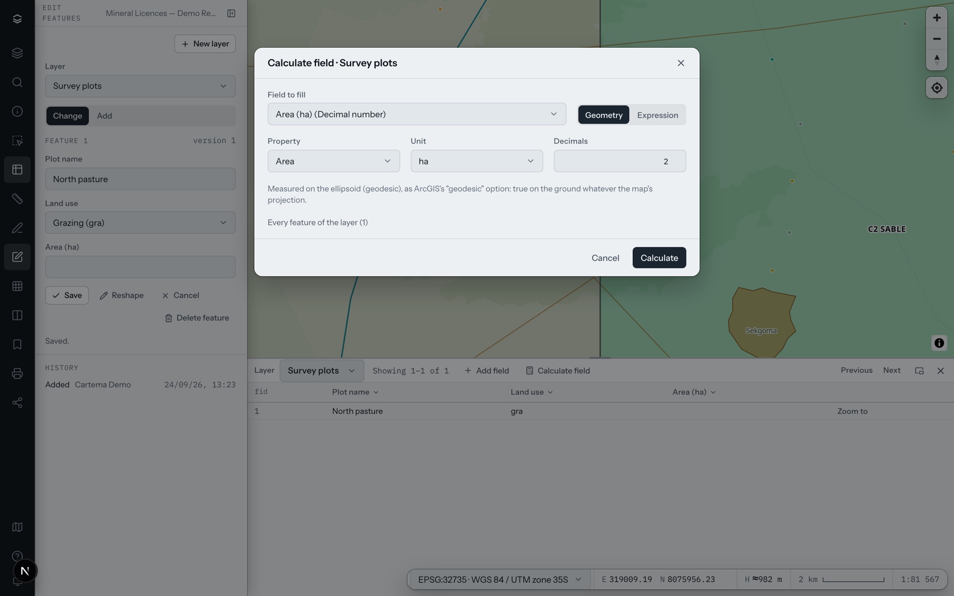Click the Calculate button

[x=659, y=257]
